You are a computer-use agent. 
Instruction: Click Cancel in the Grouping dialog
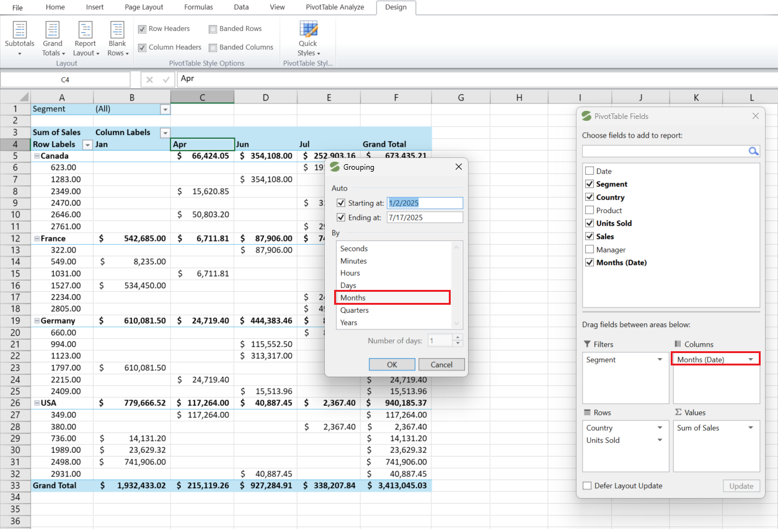point(441,364)
